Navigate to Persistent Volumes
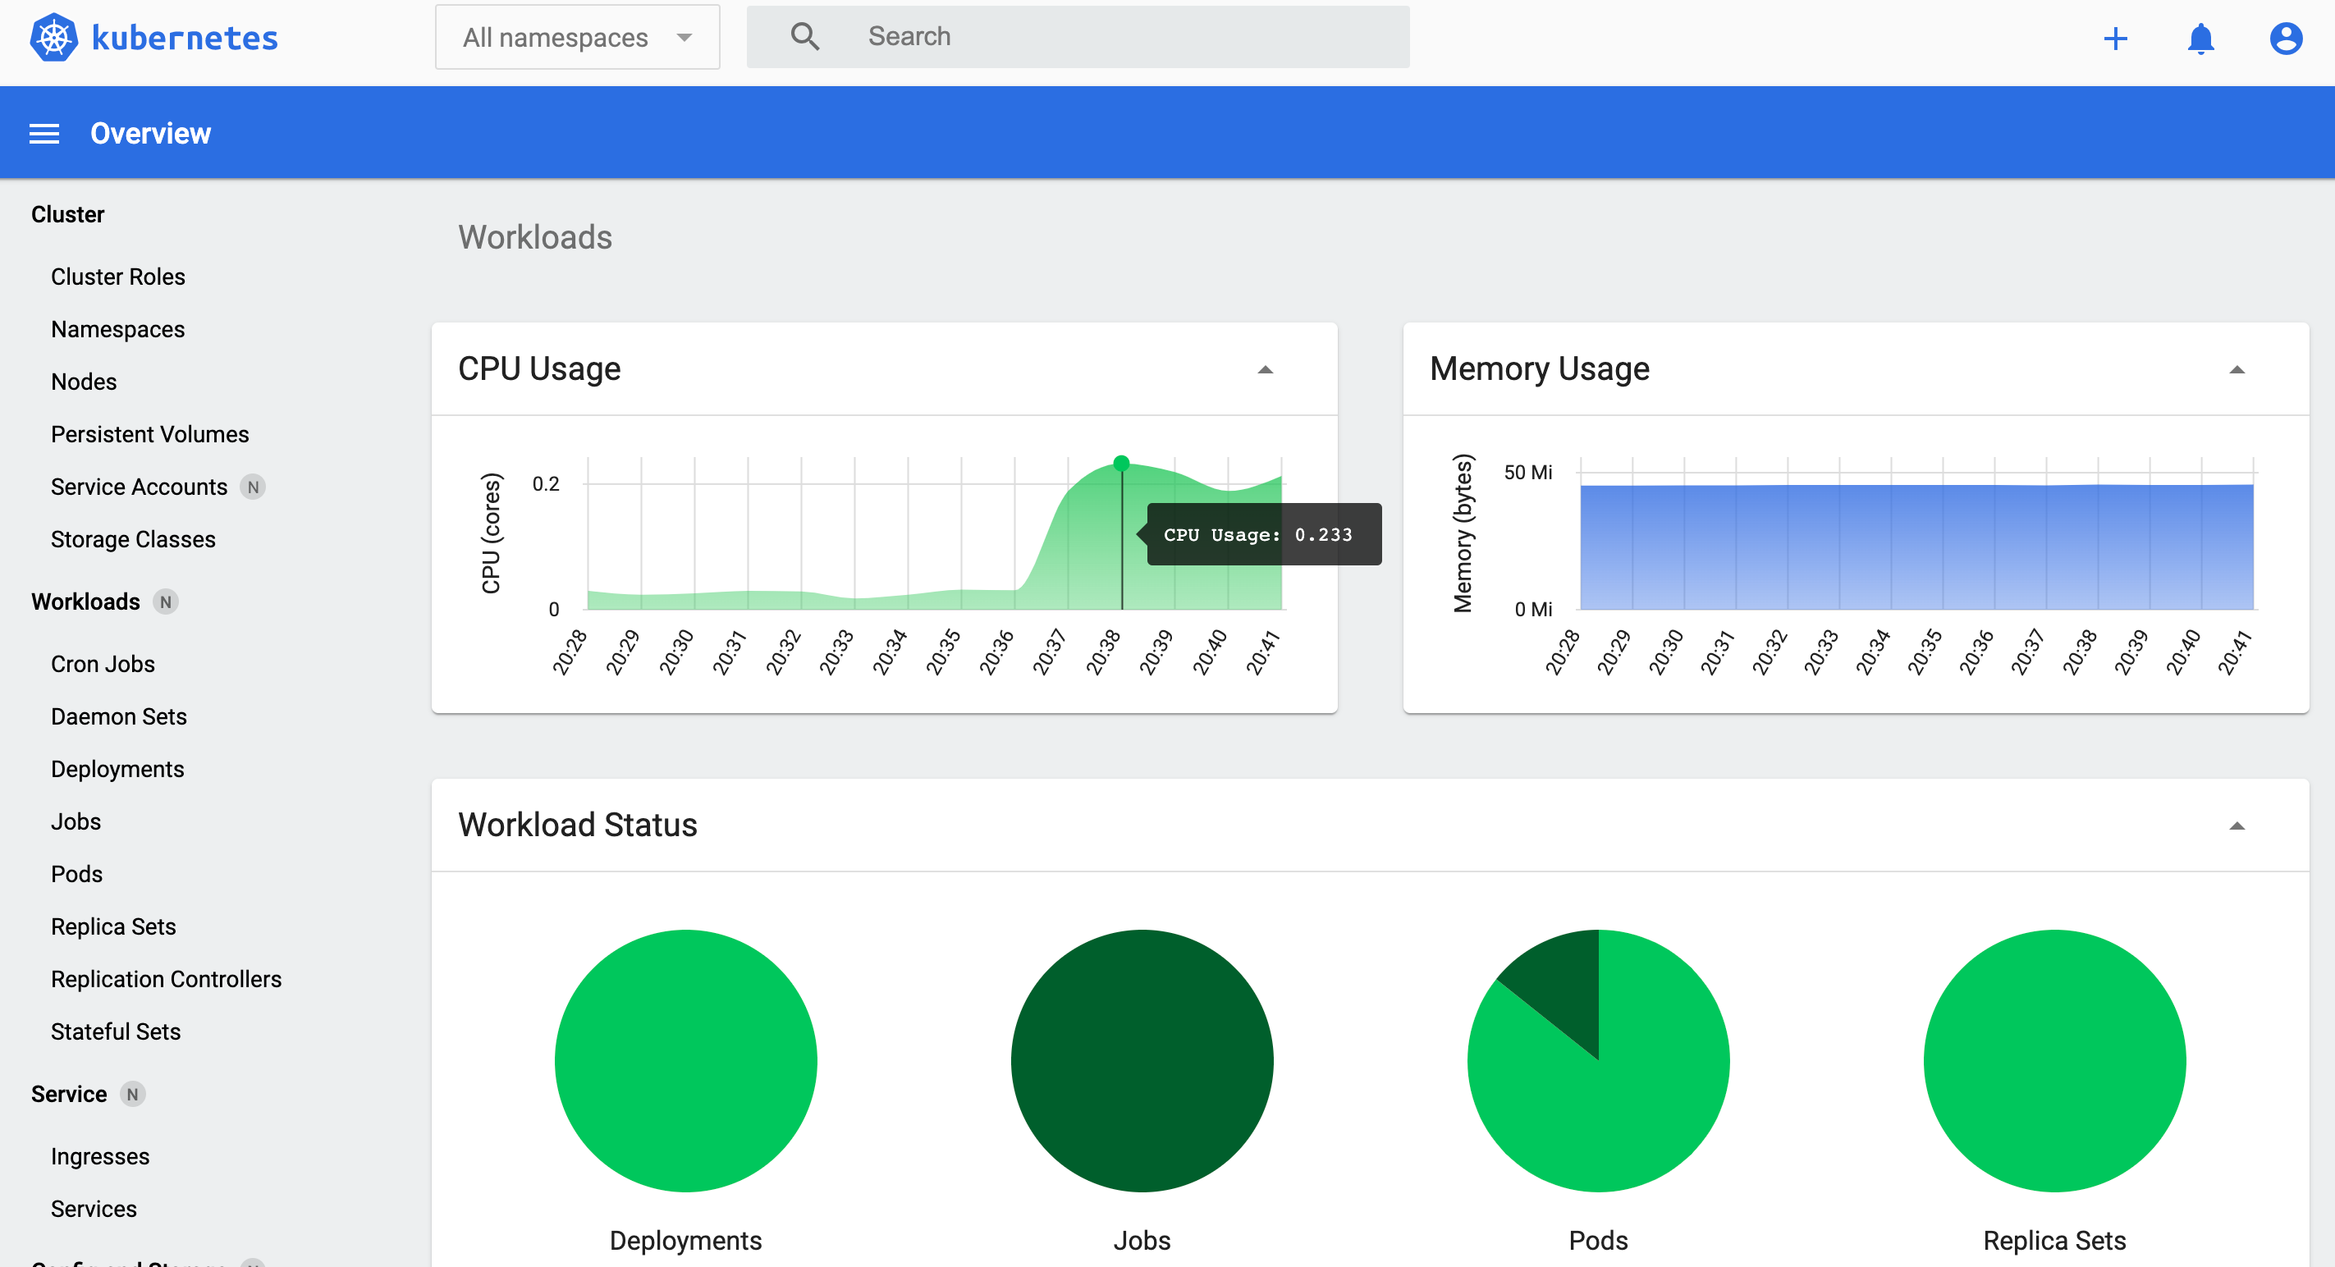Screen dimensions: 2335x1267 click(x=149, y=434)
